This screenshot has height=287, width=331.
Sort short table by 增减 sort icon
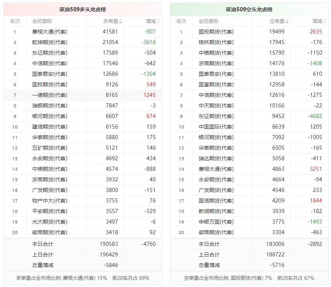(325, 21)
